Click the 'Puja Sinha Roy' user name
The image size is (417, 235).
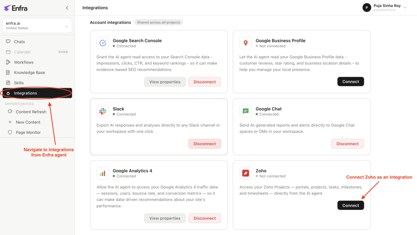click(x=387, y=6)
